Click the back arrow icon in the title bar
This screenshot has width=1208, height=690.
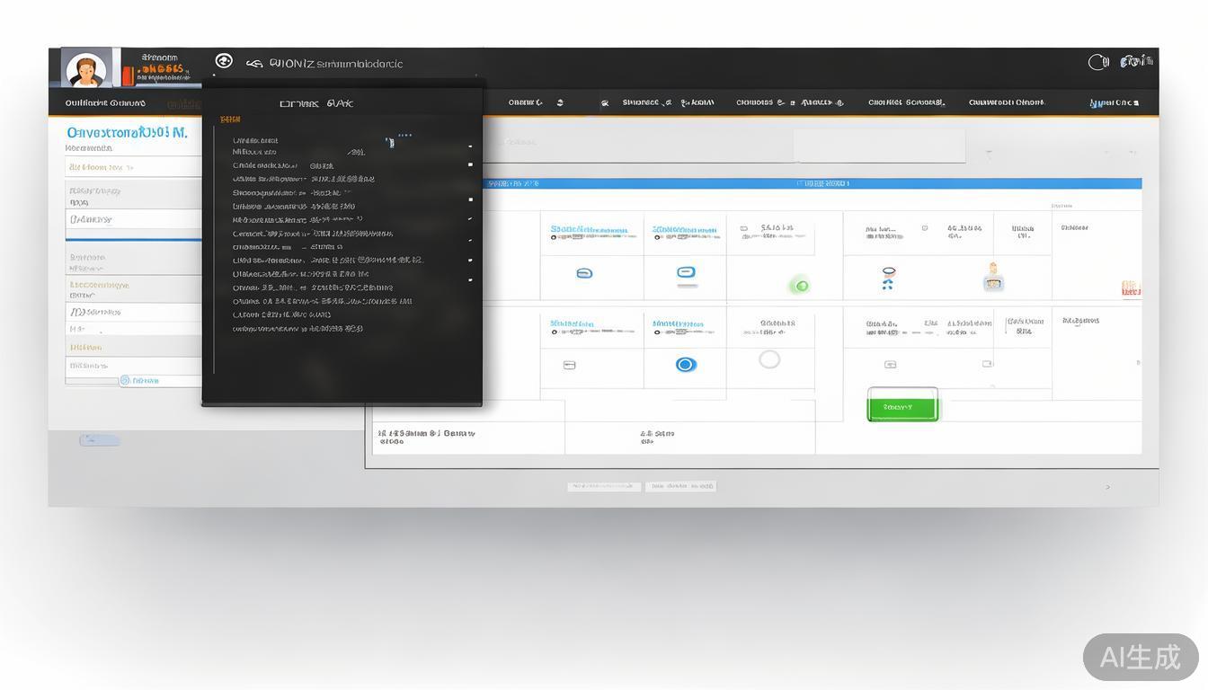point(254,64)
